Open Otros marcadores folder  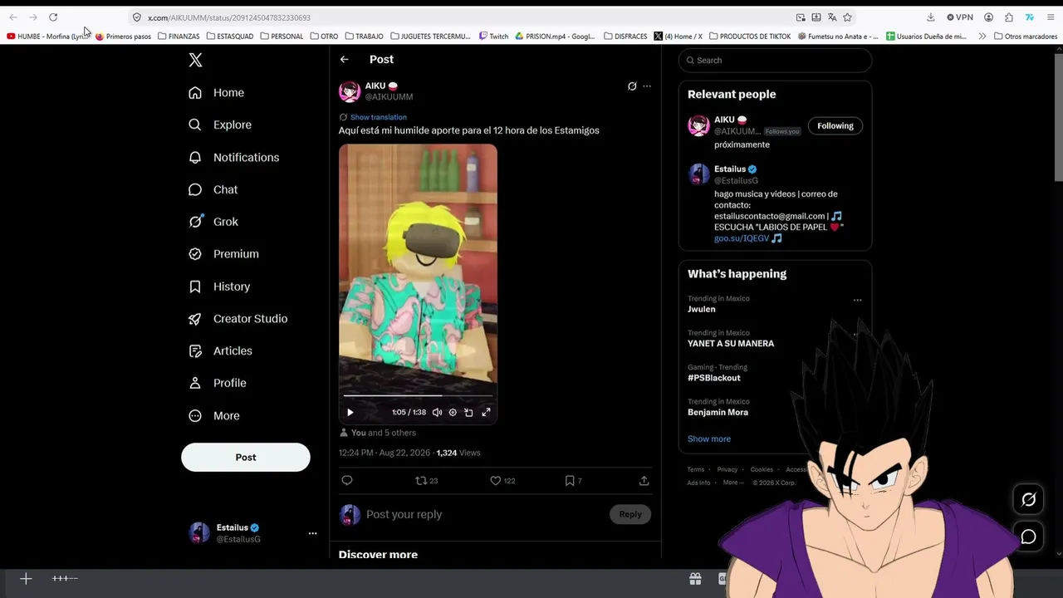pos(1026,37)
